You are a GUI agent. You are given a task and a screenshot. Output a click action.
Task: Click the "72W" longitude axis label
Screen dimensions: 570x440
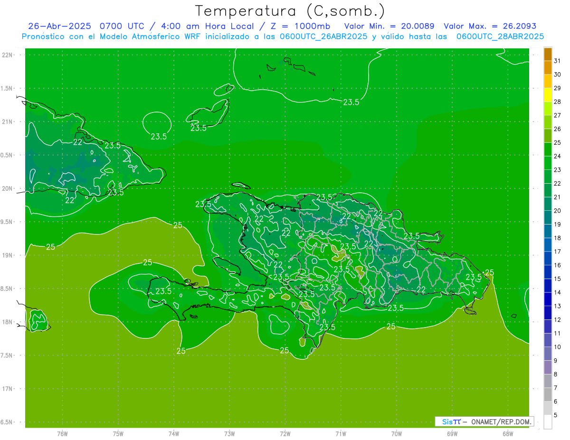[x=285, y=433]
